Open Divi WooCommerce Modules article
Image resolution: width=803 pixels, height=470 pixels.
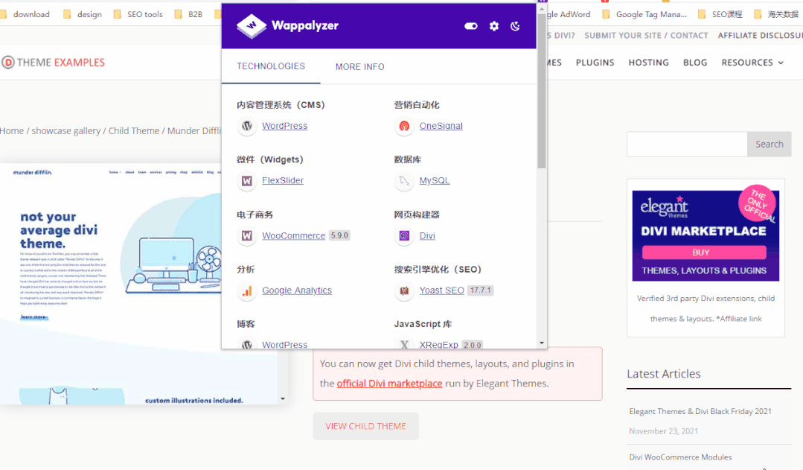(x=680, y=457)
